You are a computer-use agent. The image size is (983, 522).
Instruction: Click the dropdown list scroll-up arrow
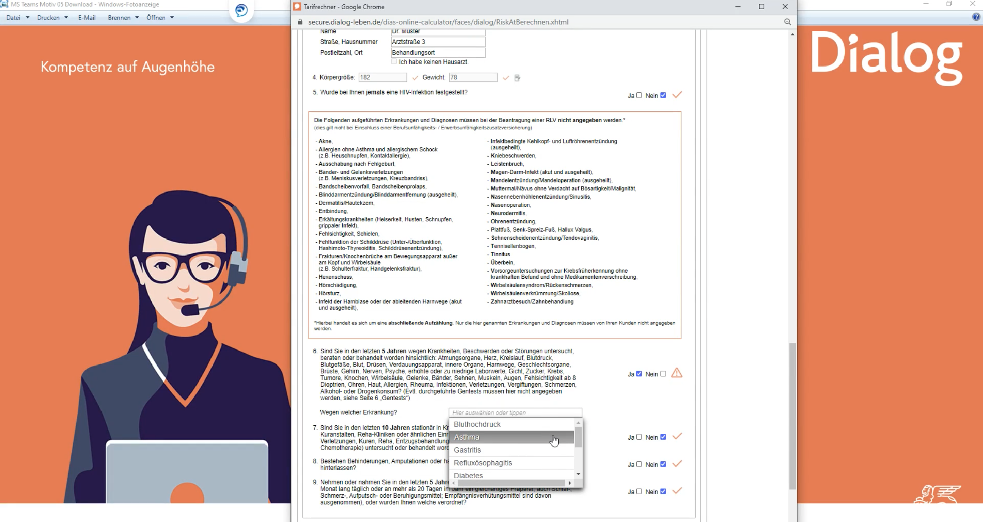click(578, 423)
